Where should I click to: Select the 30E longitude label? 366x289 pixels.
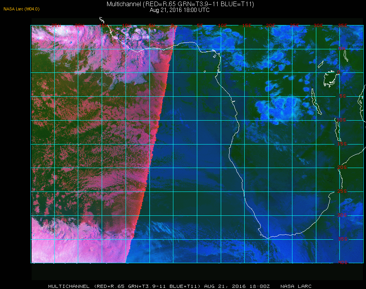pyautogui.click(x=318, y=25)
